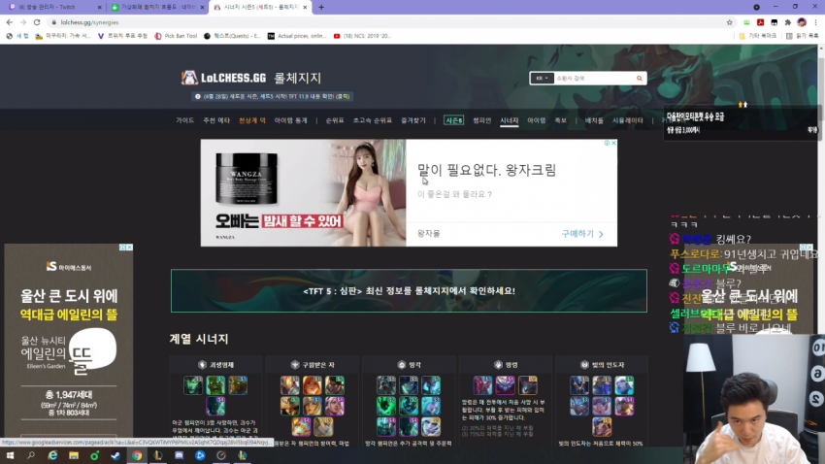Click the fourth champion icon under 괴생명체

[x=215, y=406]
